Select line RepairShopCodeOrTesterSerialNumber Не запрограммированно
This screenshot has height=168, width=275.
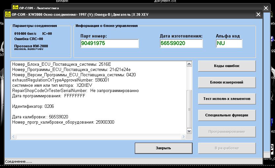(76, 90)
